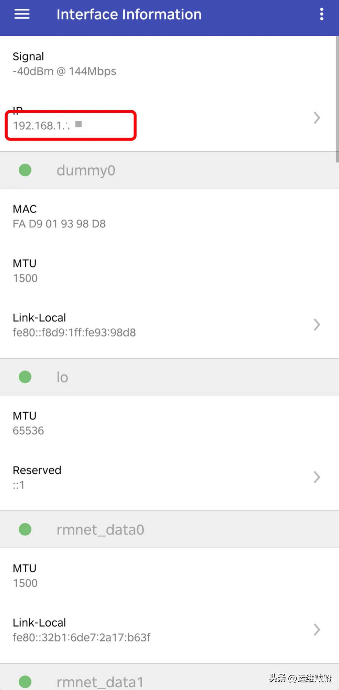
Task: Open the hamburger navigation menu
Action: tap(22, 14)
